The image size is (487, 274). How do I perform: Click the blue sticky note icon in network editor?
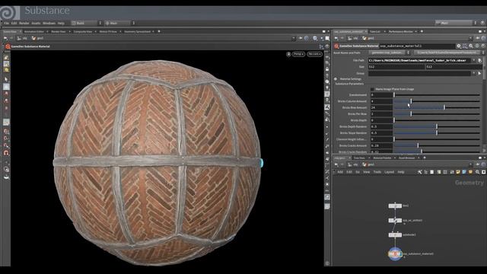464,172
